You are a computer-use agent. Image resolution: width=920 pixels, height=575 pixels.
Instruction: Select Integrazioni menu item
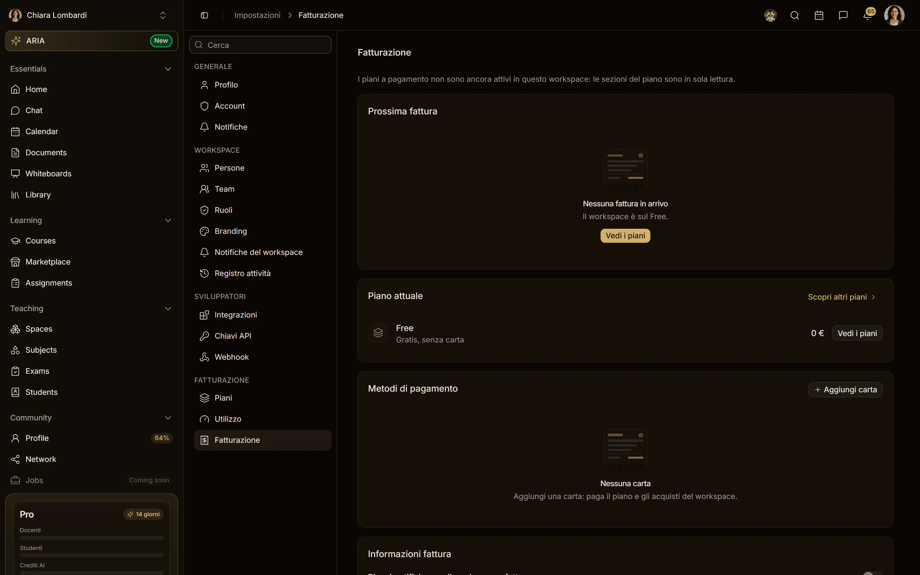[x=263, y=315]
